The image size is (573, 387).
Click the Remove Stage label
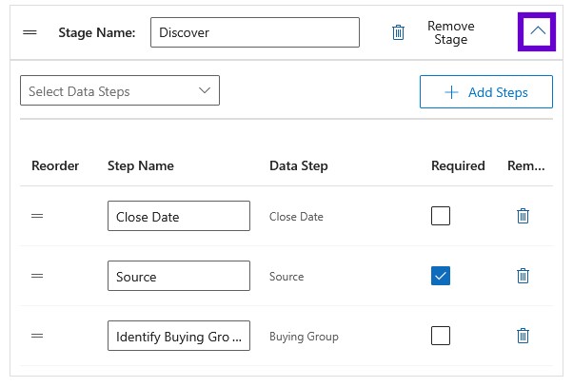pyautogui.click(x=451, y=32)
